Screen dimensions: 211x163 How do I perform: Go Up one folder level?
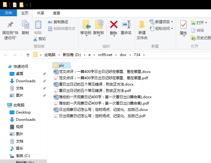click(x=28, y=55)
